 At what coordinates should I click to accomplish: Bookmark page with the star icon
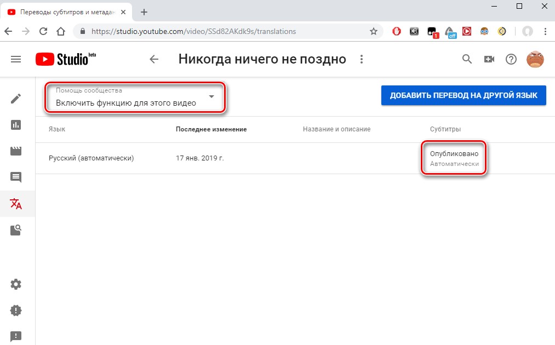click(x=374, y=32)
